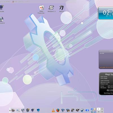This screenshot has height=113, width=113.
Task: Switch to virtual desktop 1 in pager
Action: 99,109
